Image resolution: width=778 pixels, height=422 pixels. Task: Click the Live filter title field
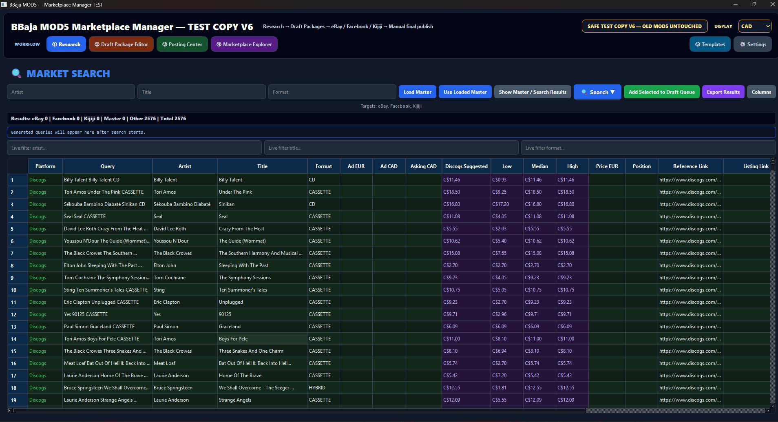pyautogui.click(x=391, y=148)
